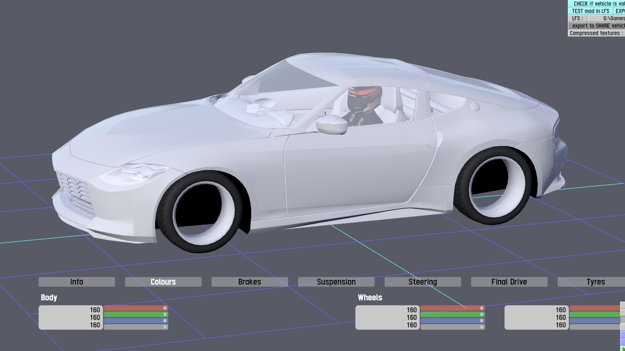Adjust the Wheels green colour slider

(453, 314)
